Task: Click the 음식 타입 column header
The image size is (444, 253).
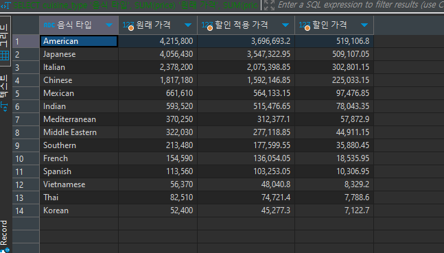Action: pos(79,25)
